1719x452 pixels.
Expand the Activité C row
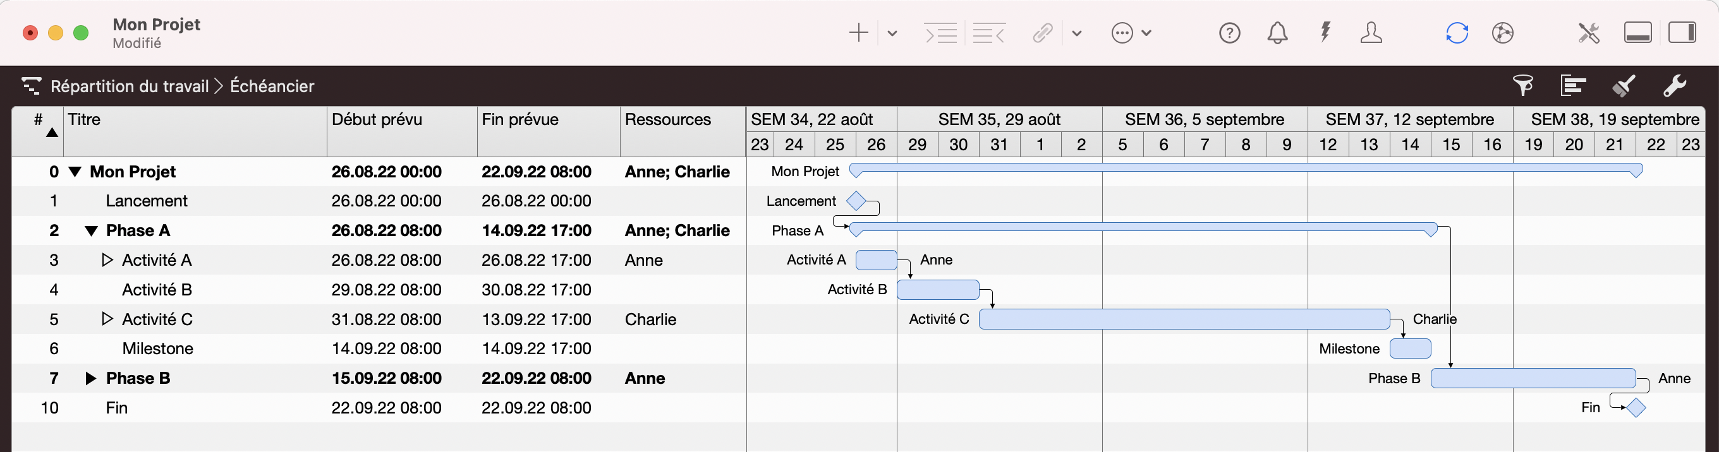[107, 319]
